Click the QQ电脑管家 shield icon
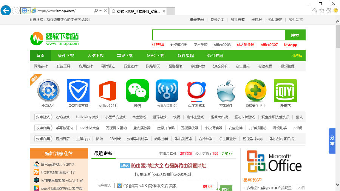This screenshot has height=191, width=340. [78, 91]
